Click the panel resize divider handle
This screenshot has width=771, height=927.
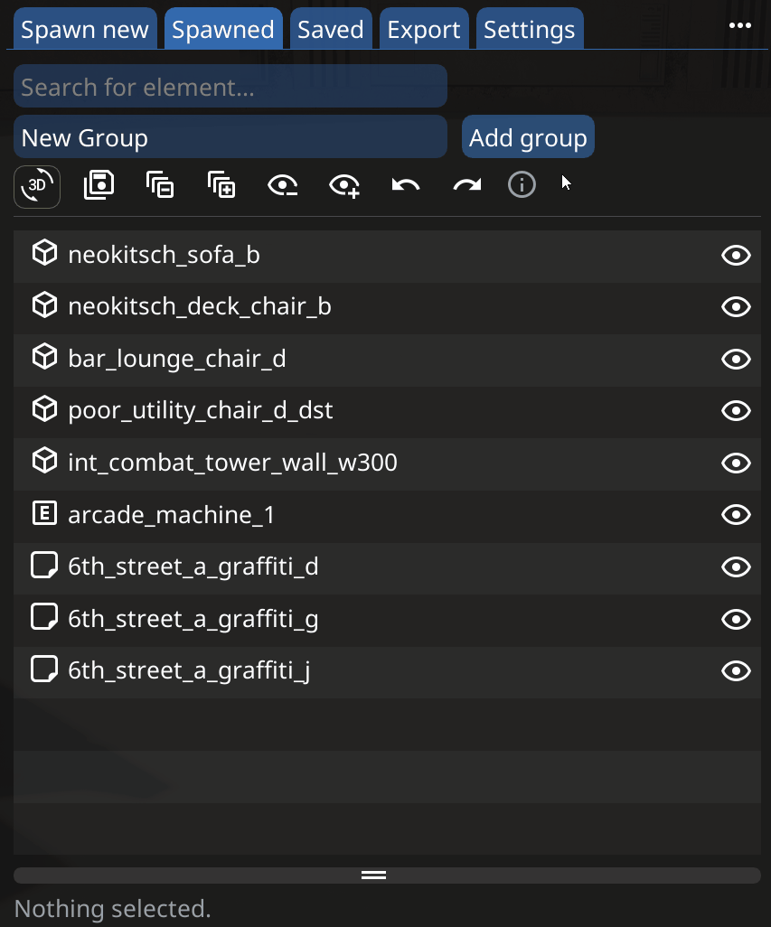[374, 875]
